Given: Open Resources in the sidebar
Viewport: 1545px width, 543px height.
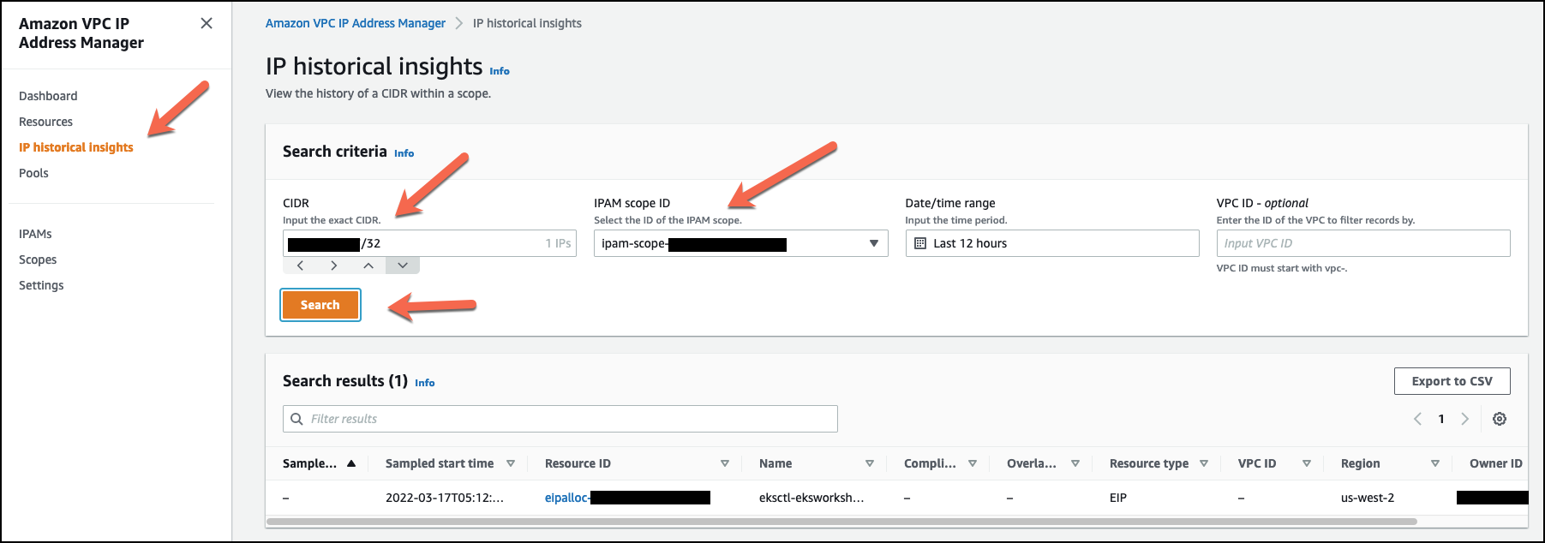Looking at the screenshot, I should [45, 122].
